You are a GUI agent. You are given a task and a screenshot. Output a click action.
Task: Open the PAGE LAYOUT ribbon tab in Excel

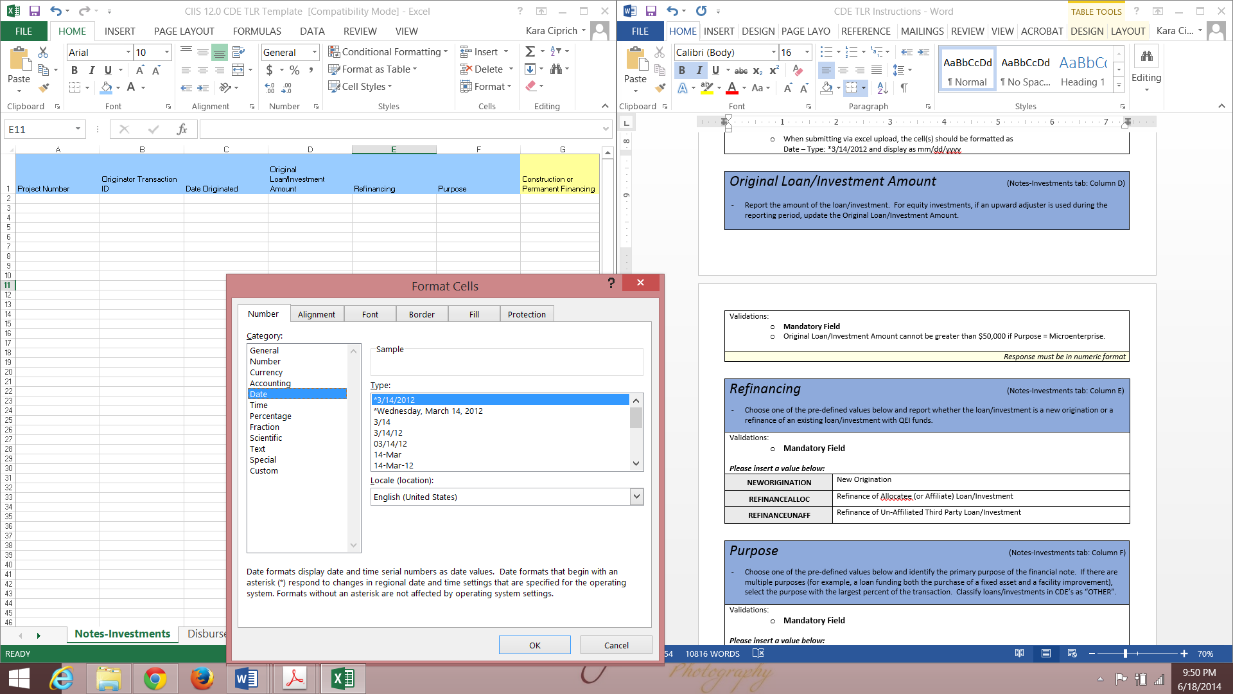pyautogui.click(x=184, y=31)
